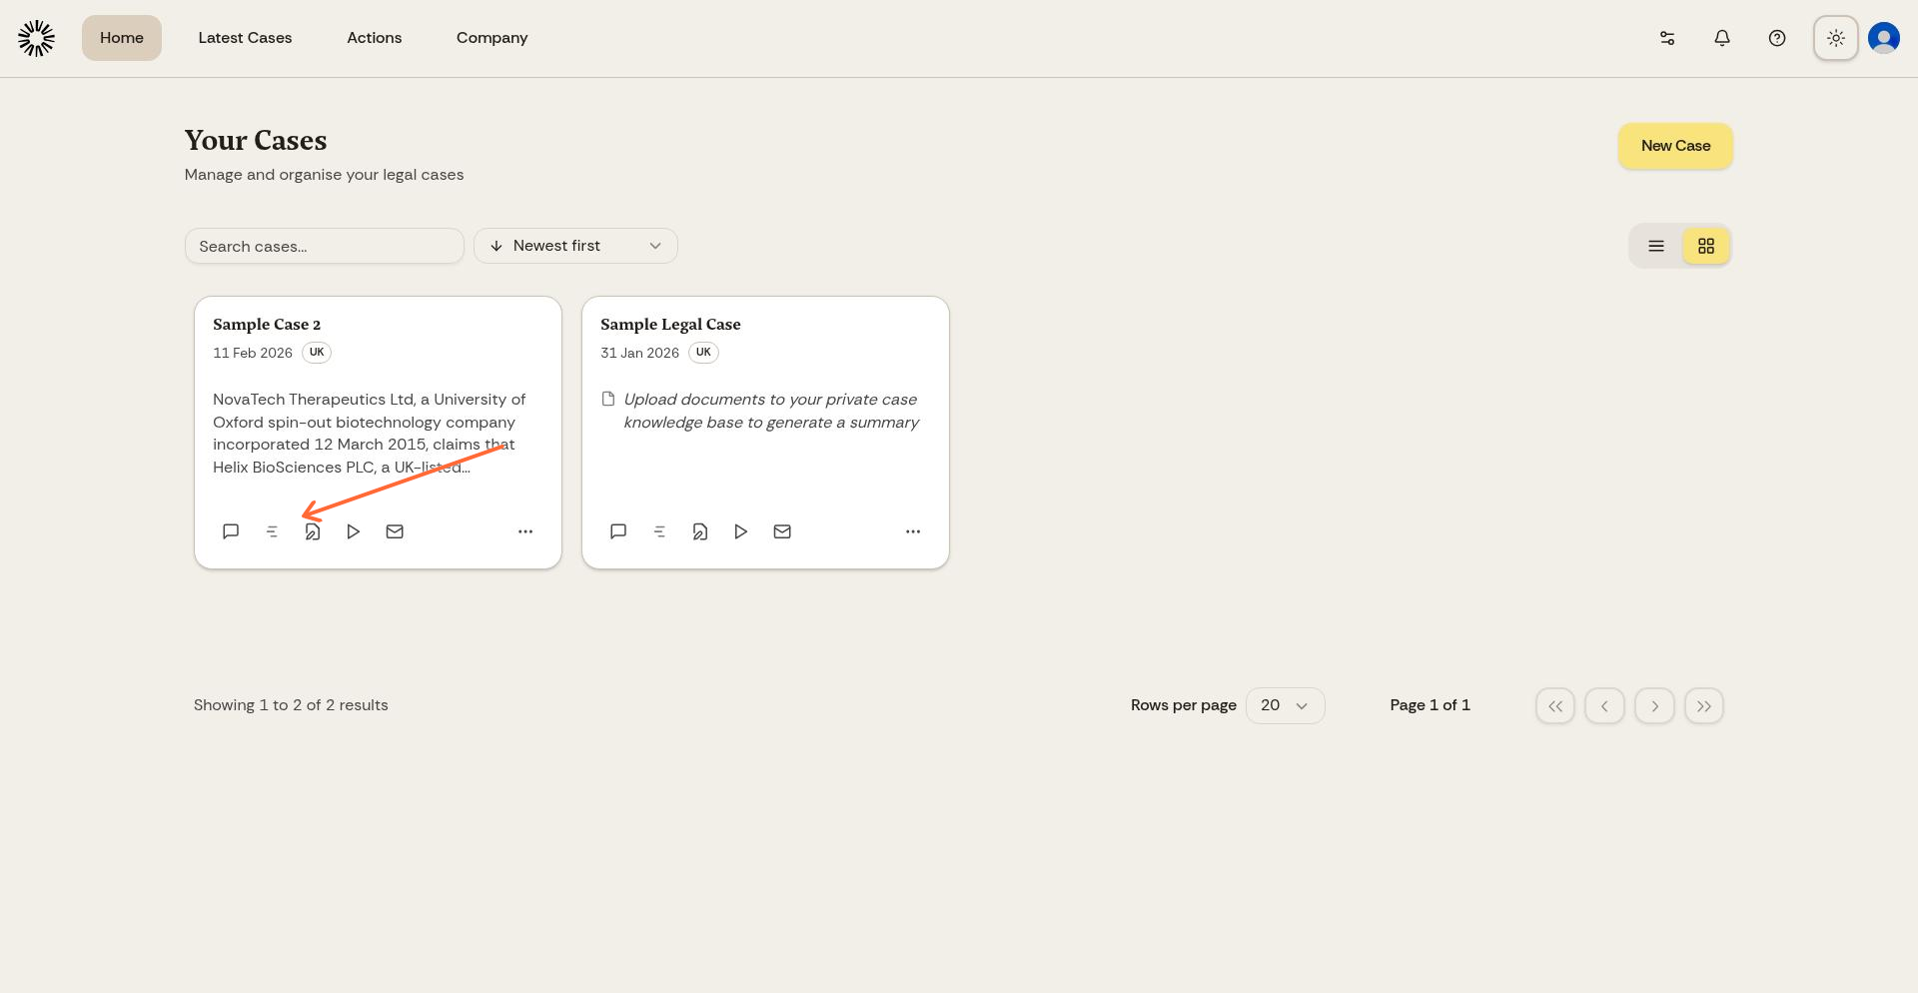This screenshot has height=993, width=1918.
Task: Click the search cases field
Action: (x=324, y=246)
